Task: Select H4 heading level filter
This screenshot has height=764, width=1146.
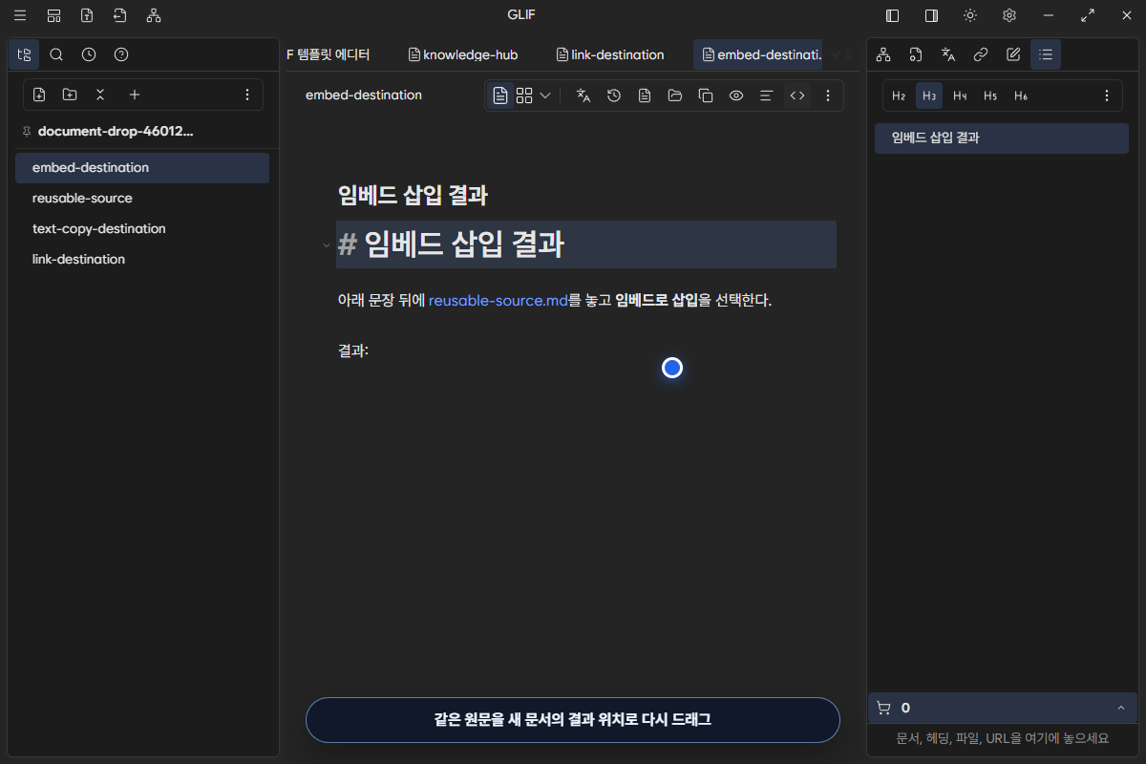Action: tap(960, 95)
